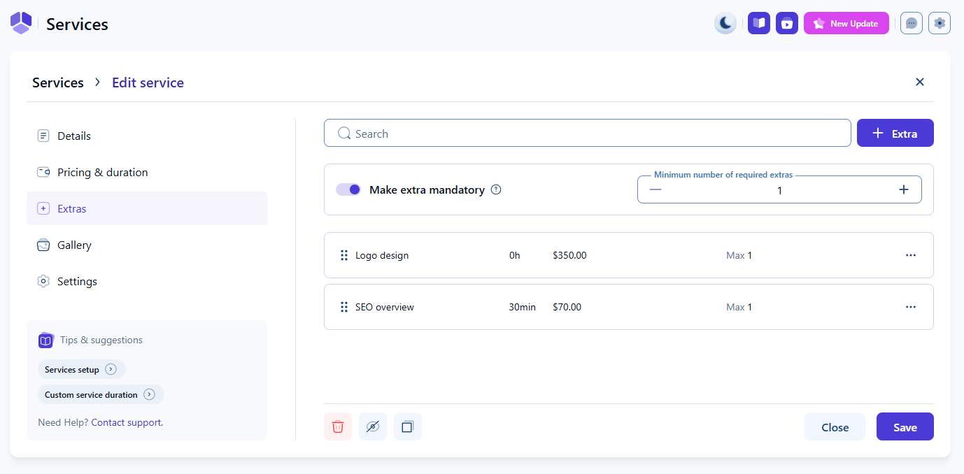964x474 pixels.
Task: Toggle dark mode with the moon icon
Action: (725, 23)
